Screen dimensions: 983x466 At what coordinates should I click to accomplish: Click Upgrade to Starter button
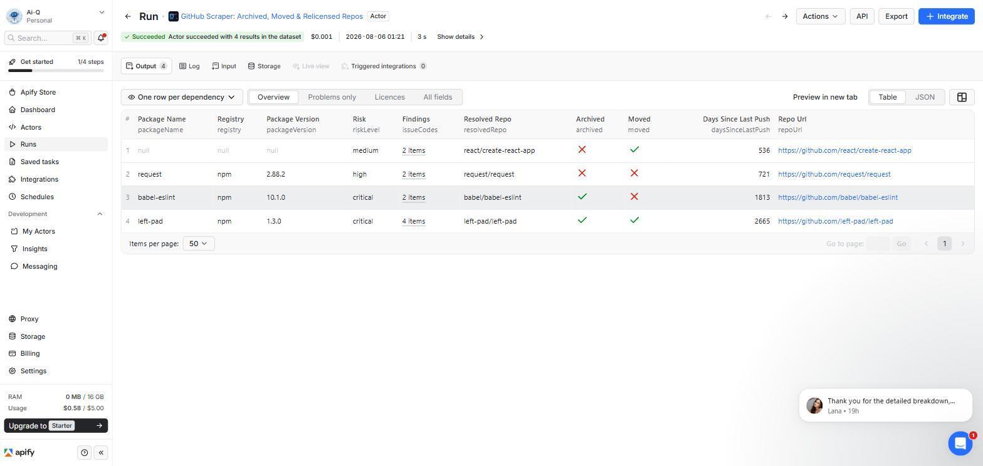[x=56, y=426]
